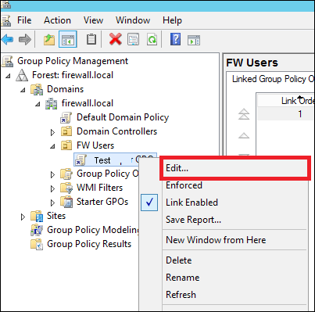315x312 pixels.
Task: Click the firewall.local domain server icon
Action: 52,103
